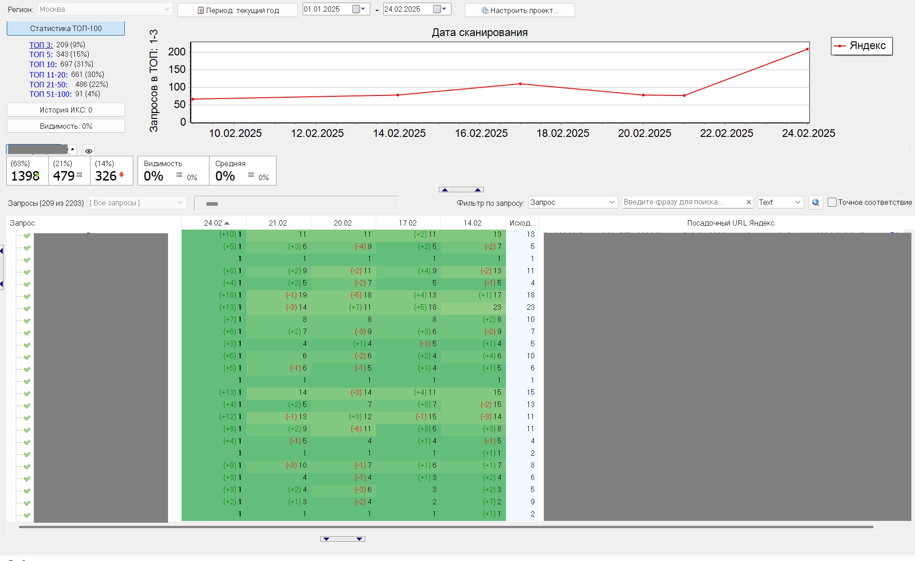The width and height of the screenshot is (915, 561).
Task: Click the Видимость: 0% button
Action: click(66, 126)
